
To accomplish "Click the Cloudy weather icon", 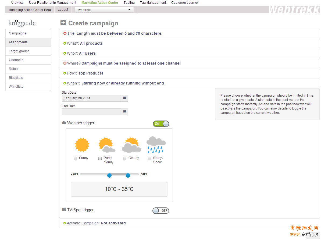I will (x=131, y=145).
